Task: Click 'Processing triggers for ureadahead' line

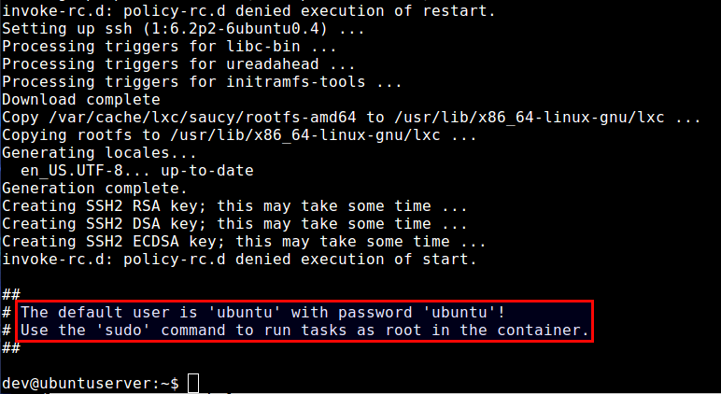Action: pyautogui.click(x=178, y=63)
